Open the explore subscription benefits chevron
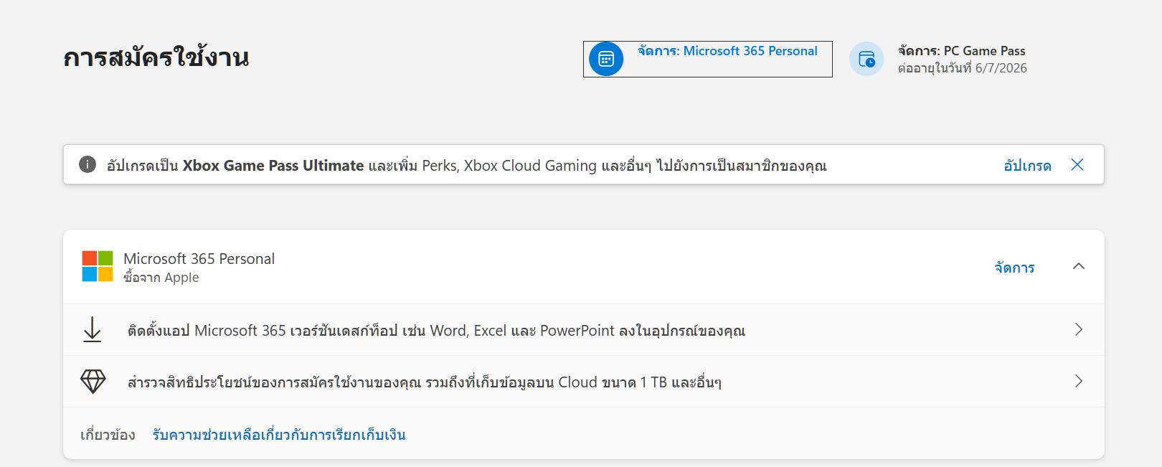1162x467 pixels. [x=1079, y=382]
